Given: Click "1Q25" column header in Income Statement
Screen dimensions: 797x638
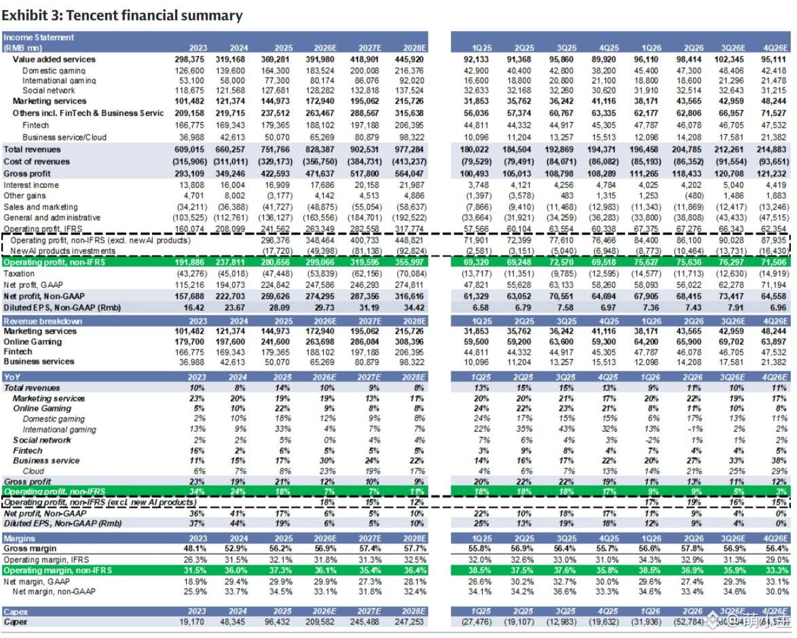Looking at the screenshot, I should pos(482,48).
